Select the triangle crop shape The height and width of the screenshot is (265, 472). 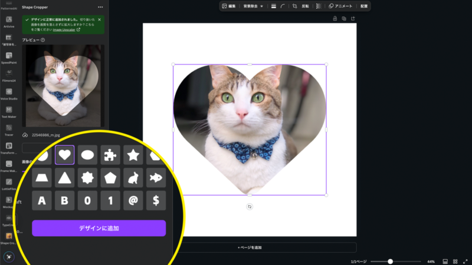coord(65,178)
